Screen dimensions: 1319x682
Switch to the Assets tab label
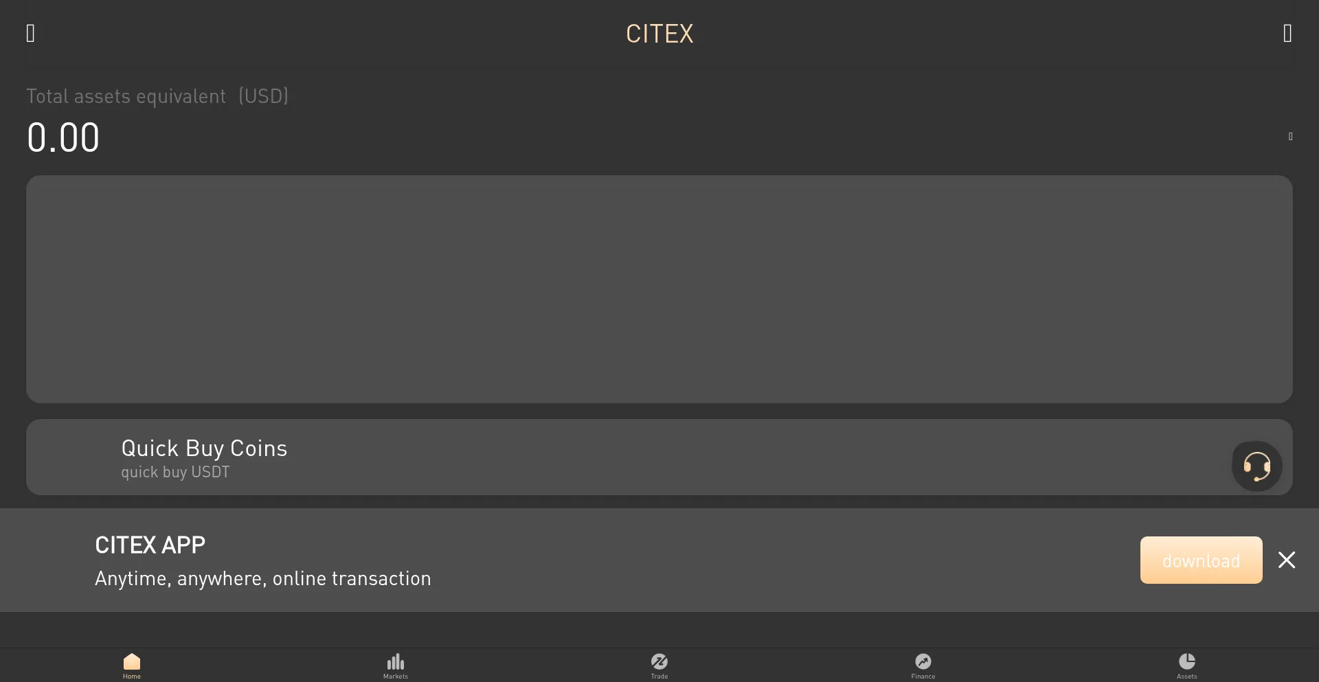click(1186, 675)
